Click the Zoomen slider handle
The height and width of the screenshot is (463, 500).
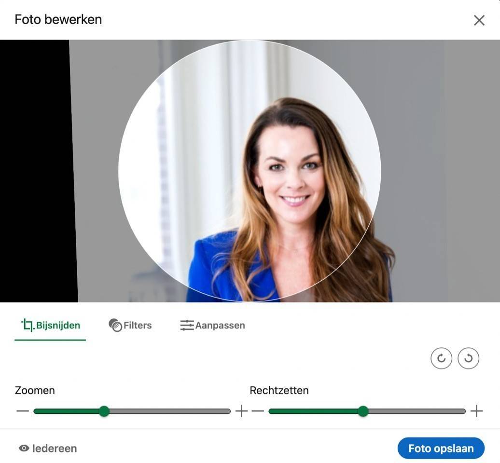tap(104, 411)
